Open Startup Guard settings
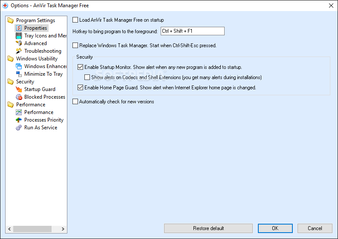Screen dimensions: 338x239 click(40, 89)
